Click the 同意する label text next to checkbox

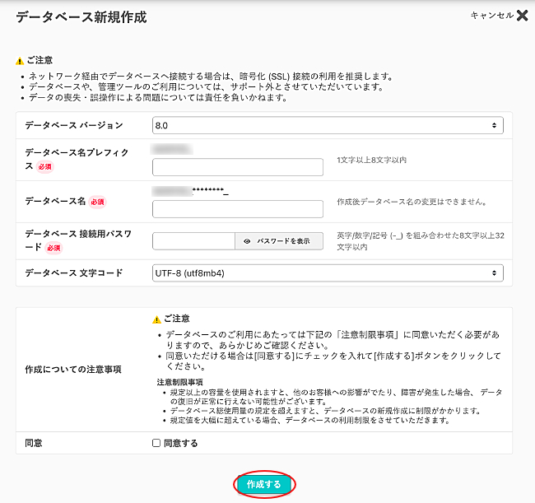(180, 443)
